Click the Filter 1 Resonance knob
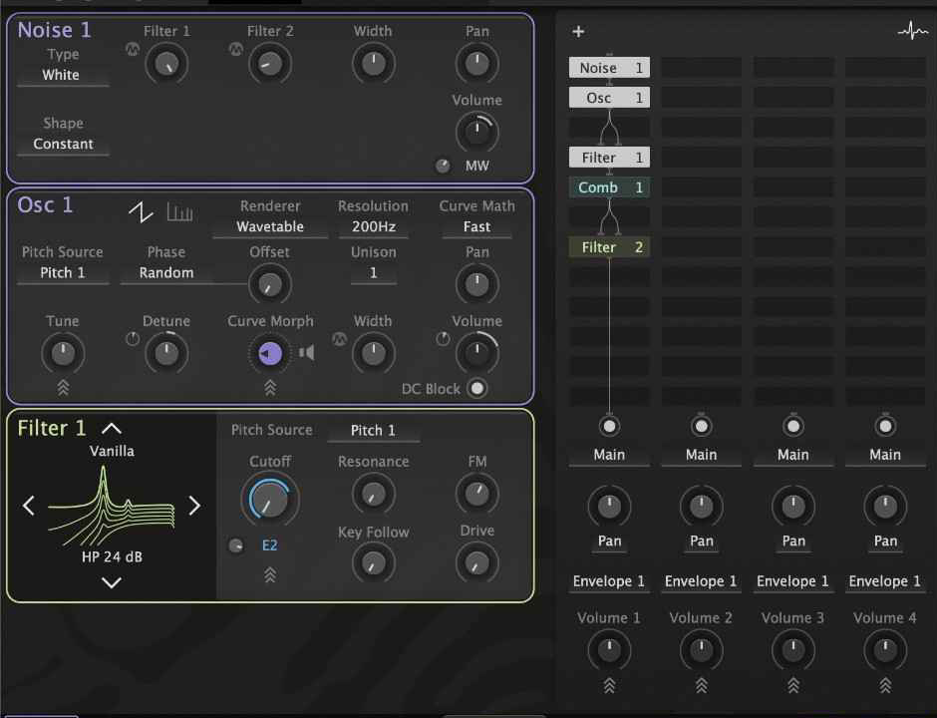Image resolution: width=937 pixels, height=718 pixels. pyautogui.click(x=374, y=494)
